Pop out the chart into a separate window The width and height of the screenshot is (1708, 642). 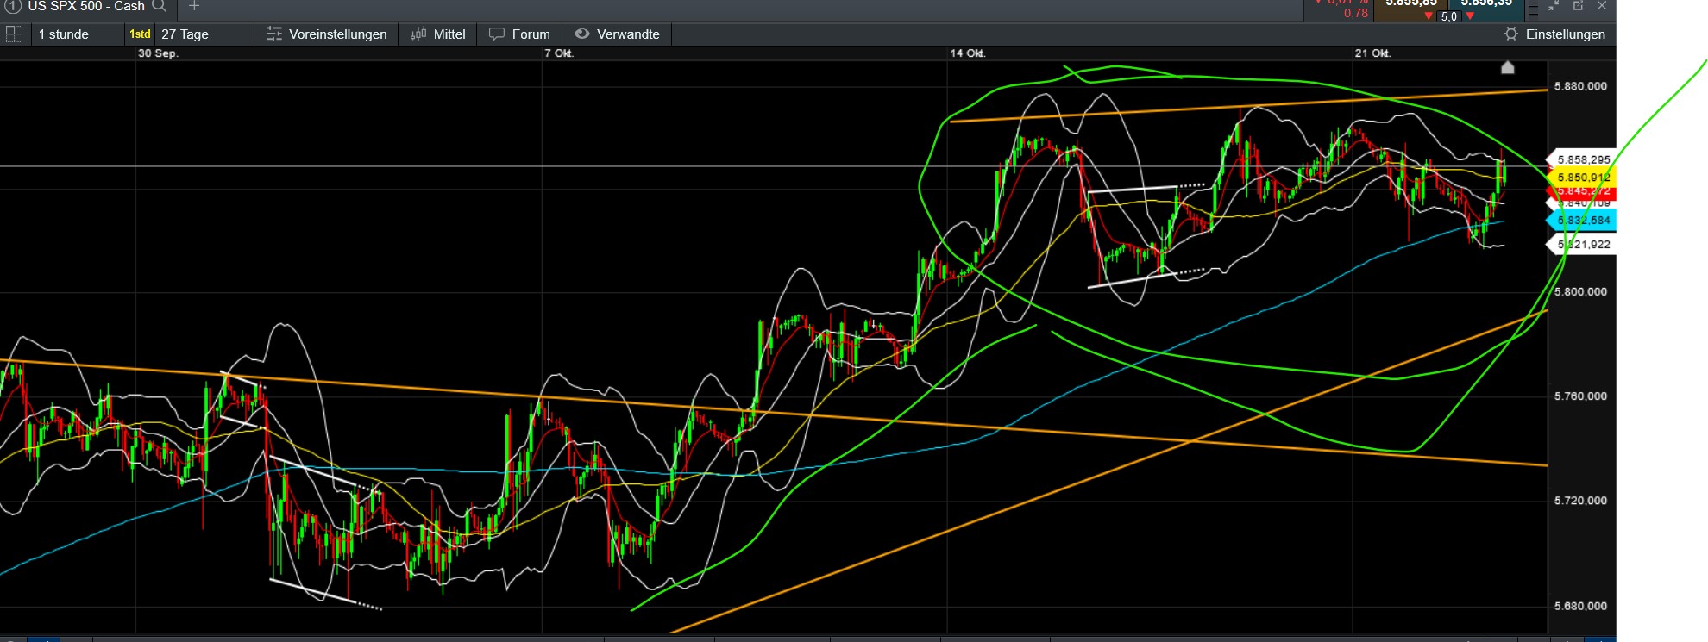(1578, 6)
